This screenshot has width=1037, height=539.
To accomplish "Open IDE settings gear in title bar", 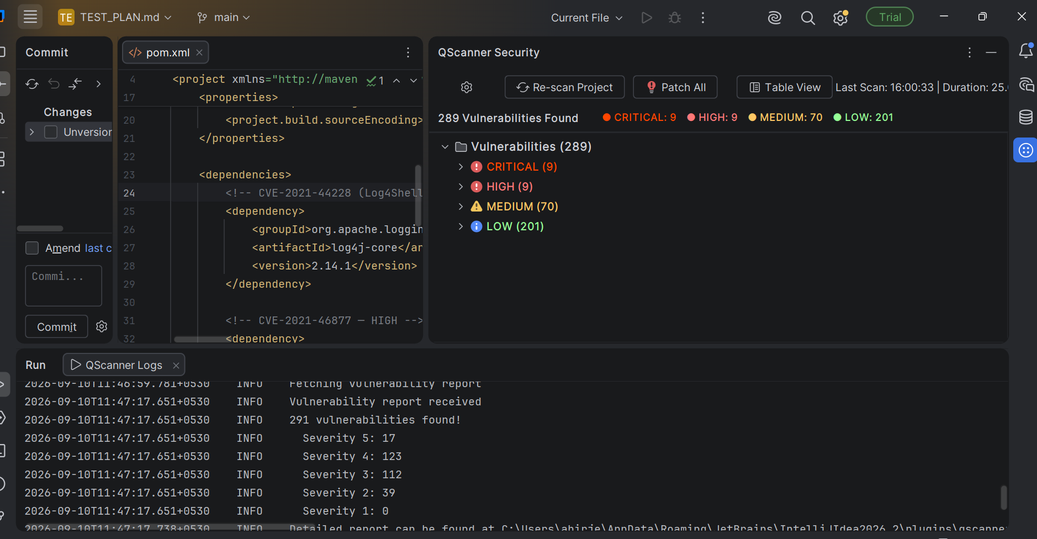I will tap(840, 18).
